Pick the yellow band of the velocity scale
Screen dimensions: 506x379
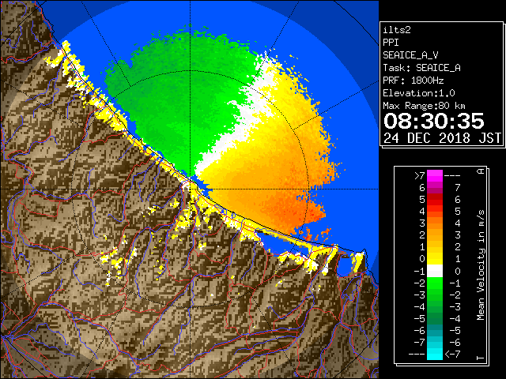pos(435,259)
